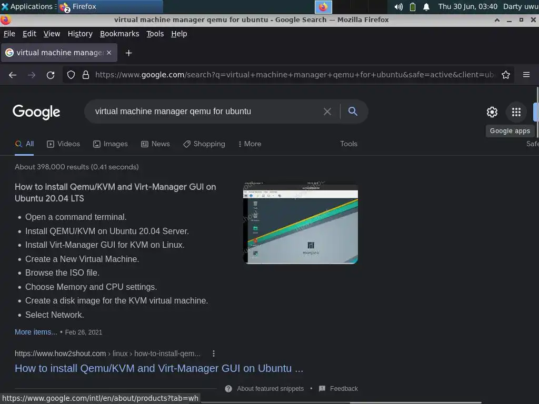Image resolution: width=539 pixels, height=404 pixels.
Task: Open the Help menu
Action: pos(179,34)
